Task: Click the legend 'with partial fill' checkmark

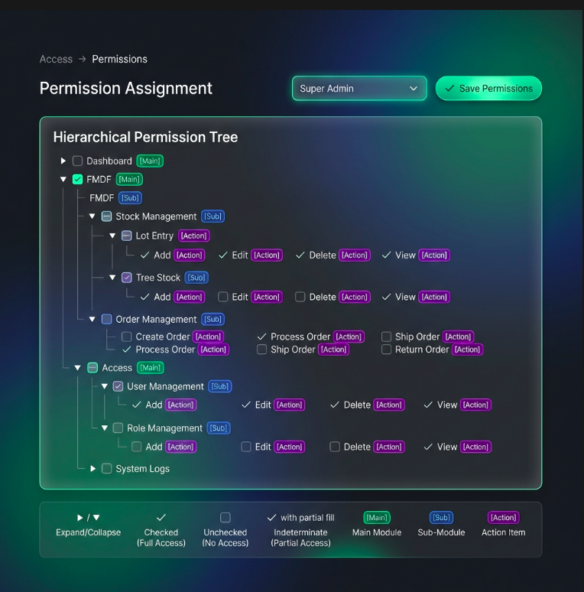Action: click(271, 518)
